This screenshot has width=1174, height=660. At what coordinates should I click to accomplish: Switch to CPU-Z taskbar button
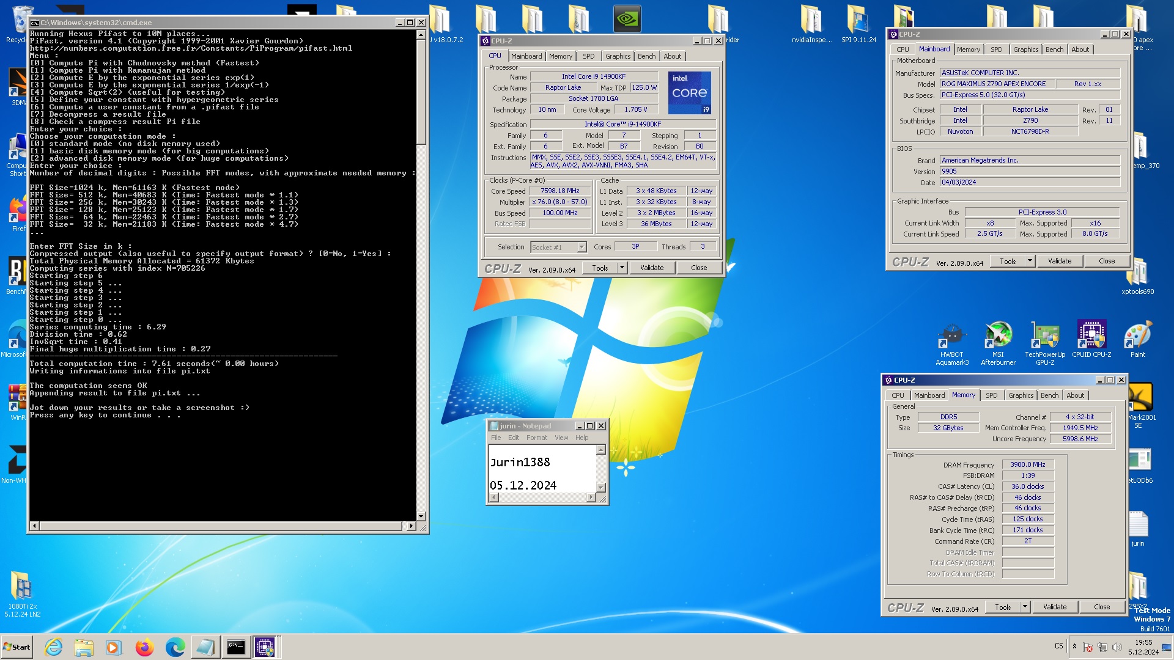(x=265, y=647)
